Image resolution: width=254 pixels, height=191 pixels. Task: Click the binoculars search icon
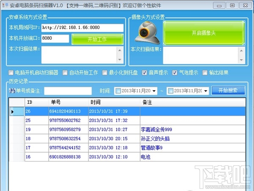pyautogui.click(x=12, y=91)
